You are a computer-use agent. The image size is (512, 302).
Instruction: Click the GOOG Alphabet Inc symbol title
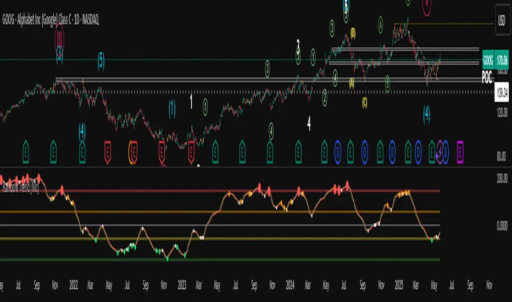tap(51, 20)
